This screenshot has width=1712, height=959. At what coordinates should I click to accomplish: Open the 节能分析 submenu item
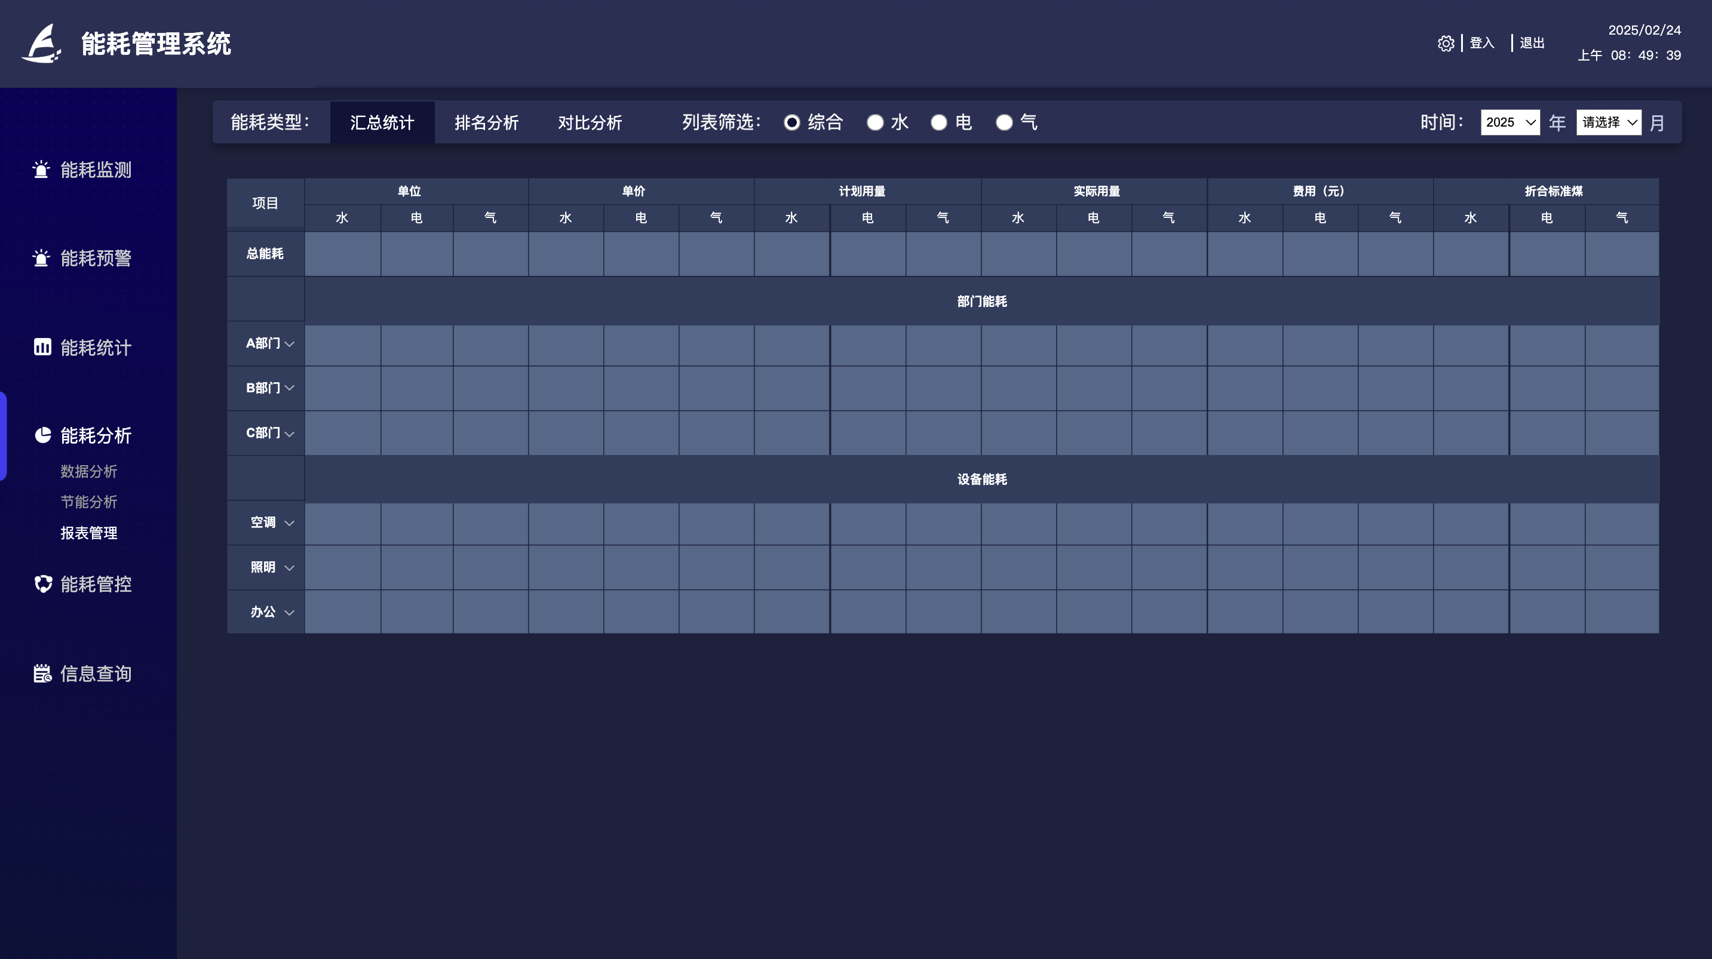click(x=88, y=502)
